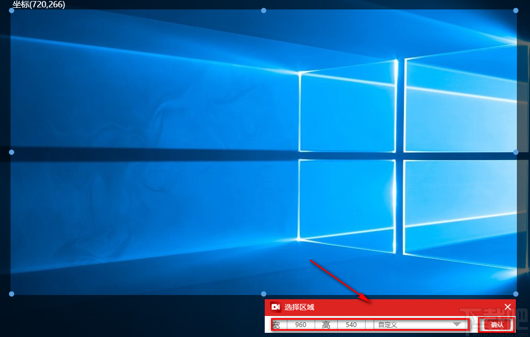The width and height of the screenshot is (530, 337).
Task: Click the bottom-right selection corner handle
Action: click(516, 294)
